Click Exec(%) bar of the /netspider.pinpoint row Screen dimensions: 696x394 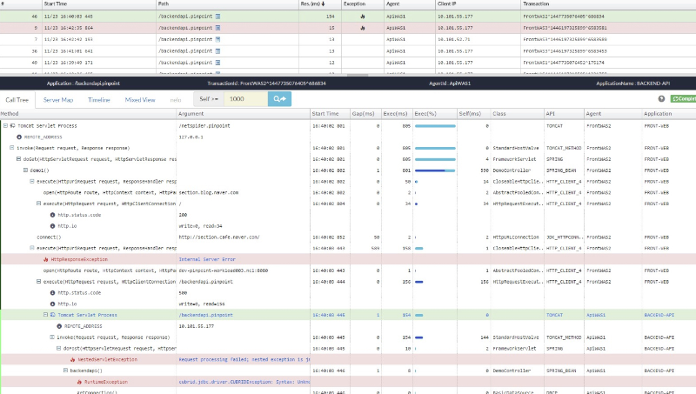click(435, 126)
